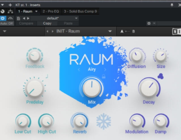Click the Native Instruments logo
The image size is (181, 140).
tap(176, 32)
